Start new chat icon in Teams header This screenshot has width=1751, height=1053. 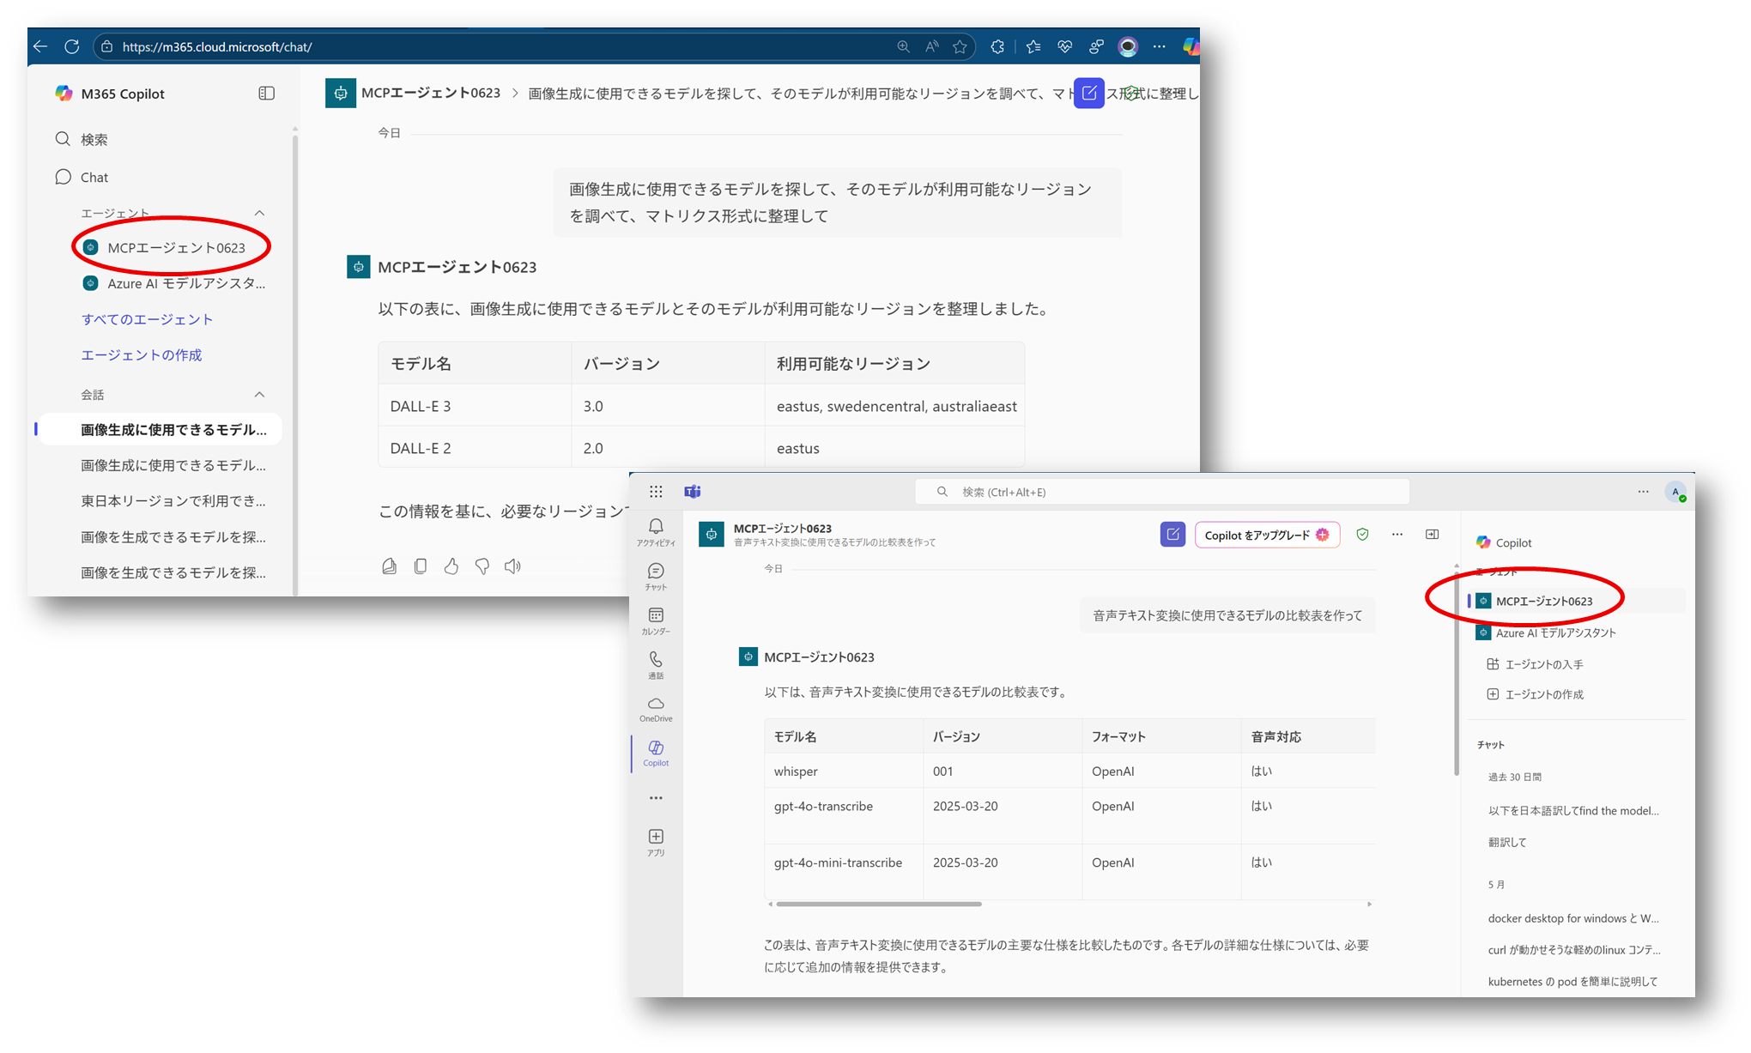pyautogui.click(x=1172, y=535)
